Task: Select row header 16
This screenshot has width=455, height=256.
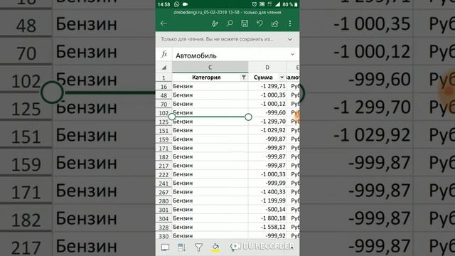Action: pyautogui.click(x=164, y=87)
